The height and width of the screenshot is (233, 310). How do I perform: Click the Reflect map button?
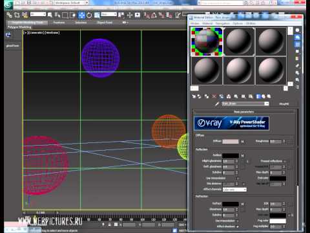pyautogui.click(x=243, y=155)
